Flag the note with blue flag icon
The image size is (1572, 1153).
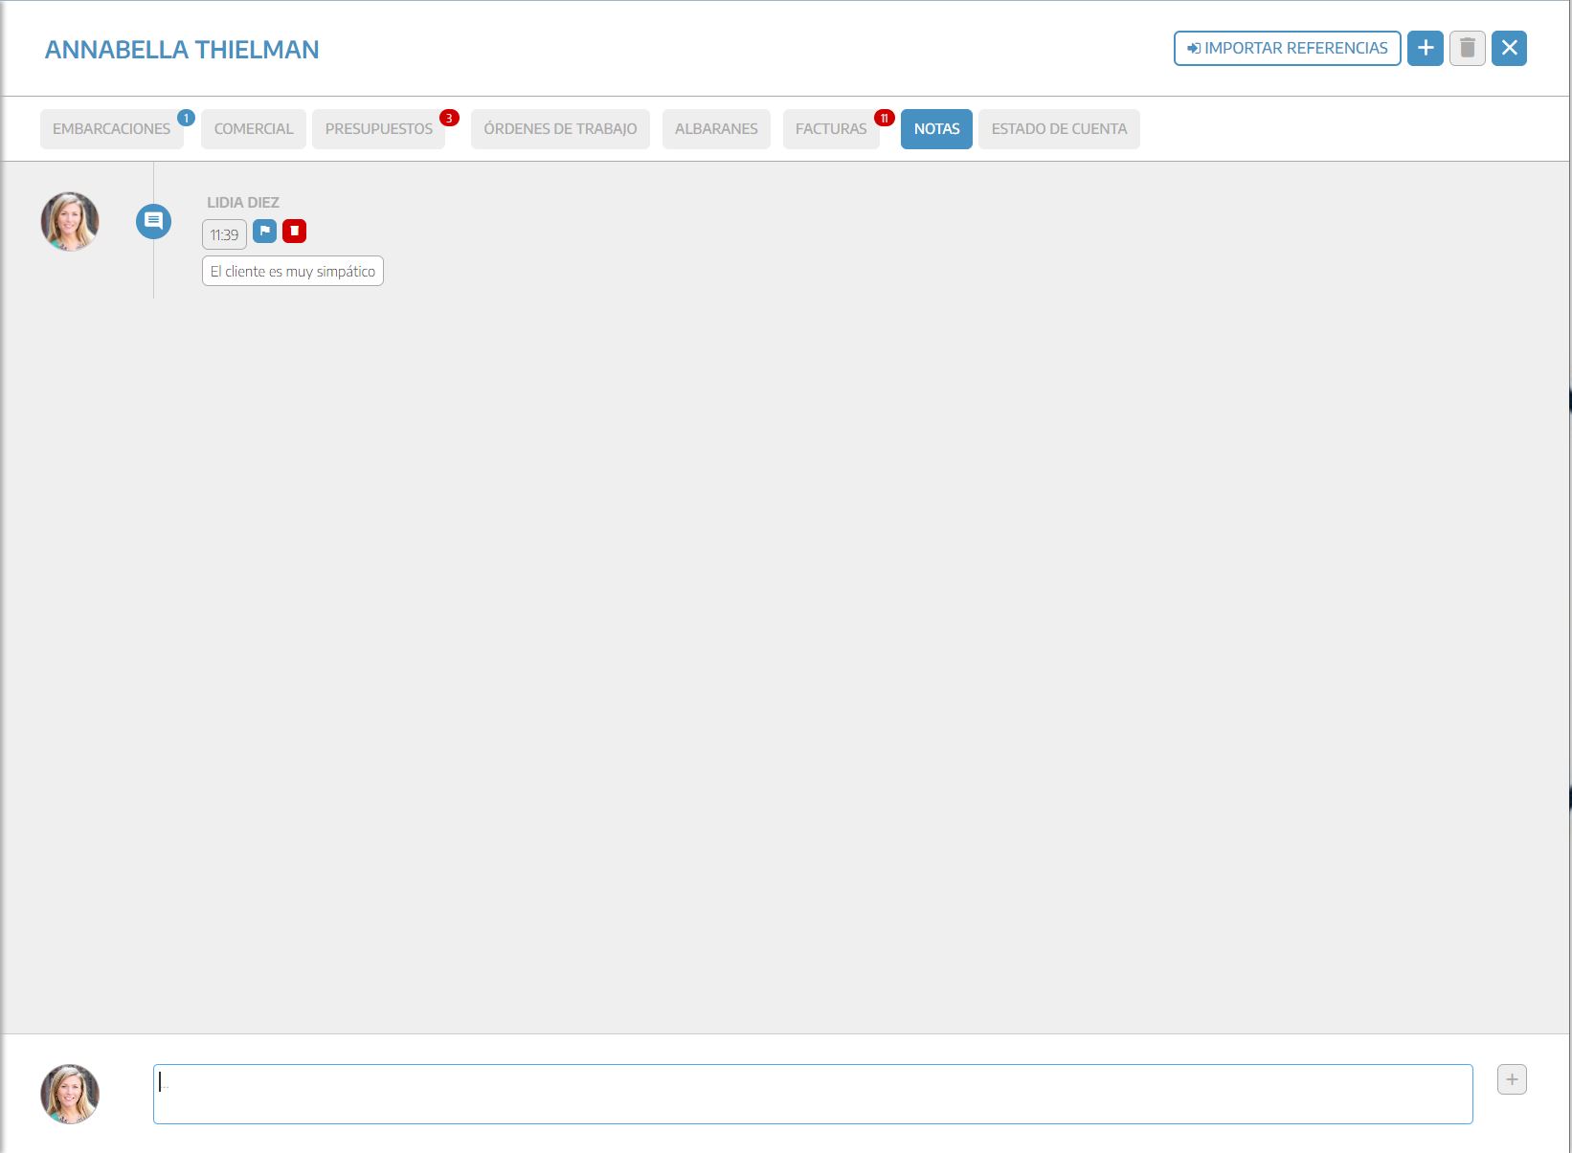[265, 232]
